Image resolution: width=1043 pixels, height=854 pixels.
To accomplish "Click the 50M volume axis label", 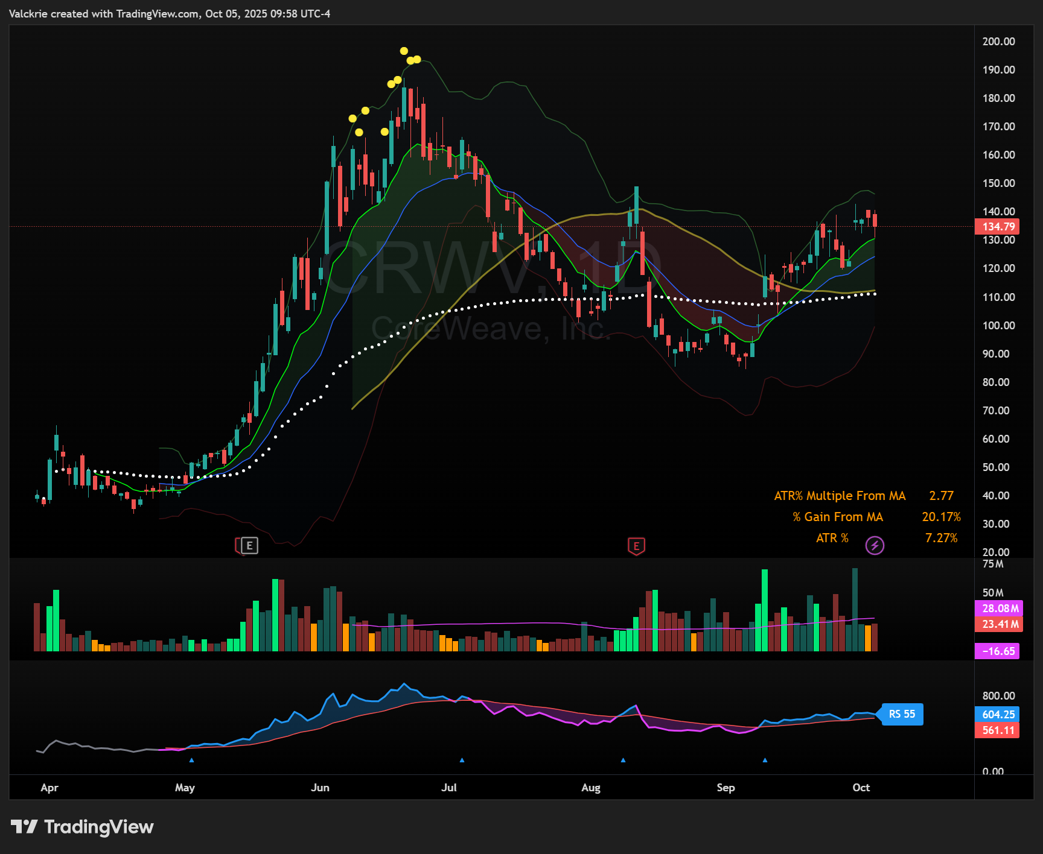I will [x=993, y=593].
